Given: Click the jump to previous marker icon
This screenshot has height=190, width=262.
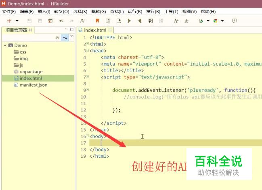Looking at the screenshot, I should (x=108, y=21).
